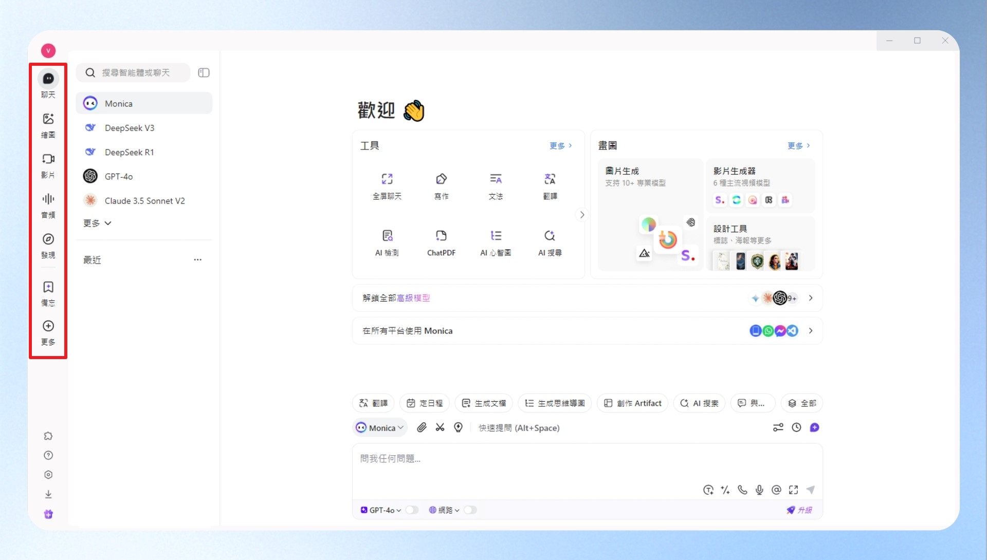
Task: Click the 生成文檔 quick action button
Action: pyautogui.click(x=484, y=403)
